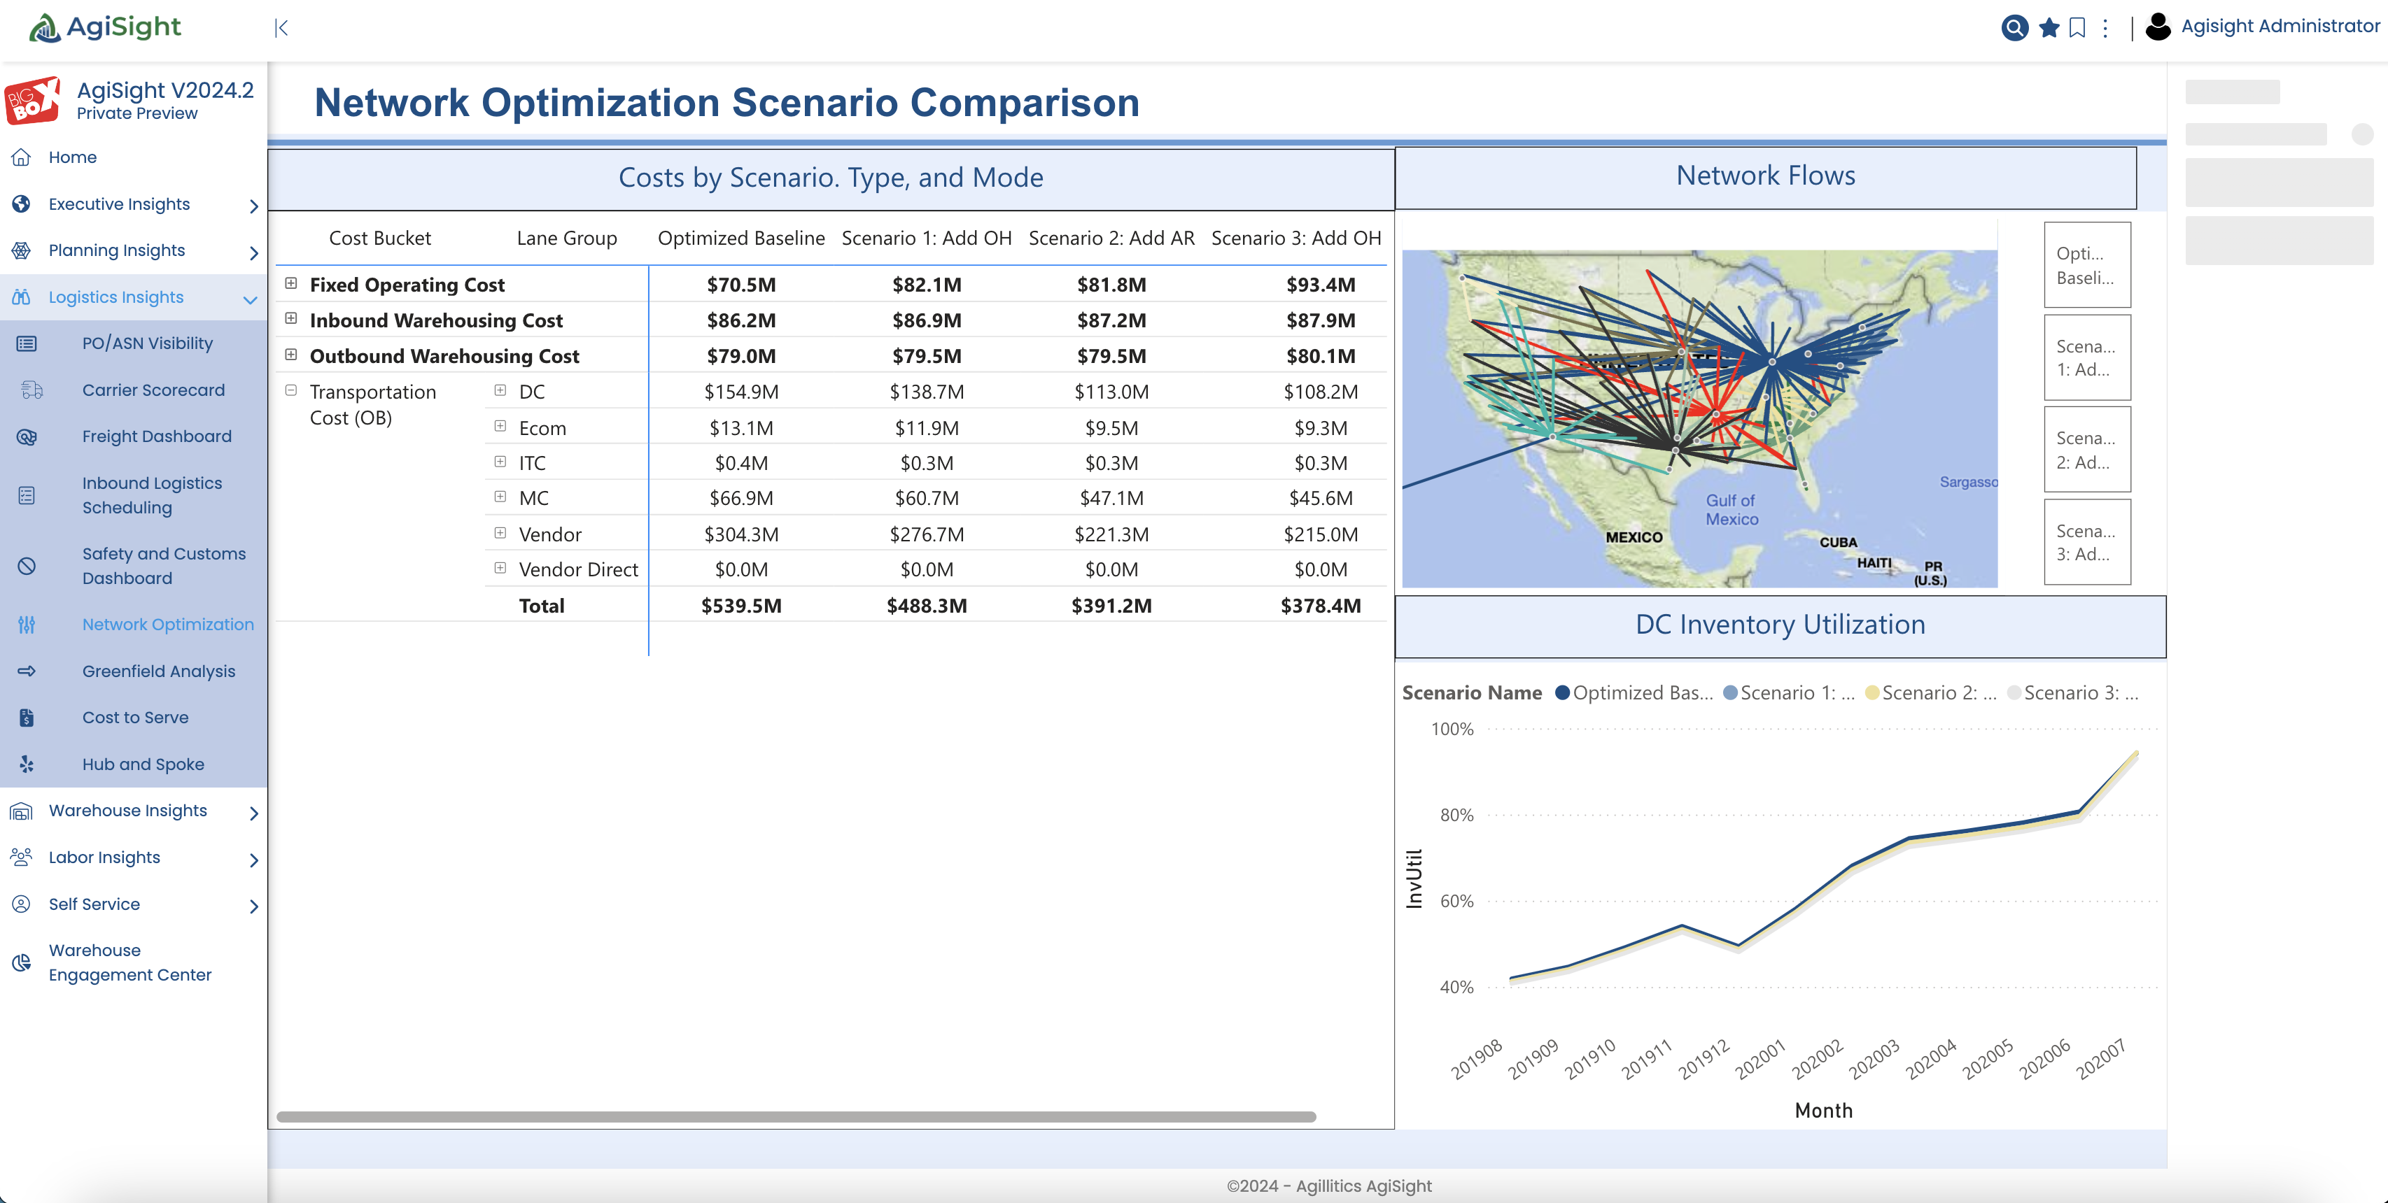Click the Planning Insights icon
This screenshot has width=2388, height=1203.
pyautogui.click(x=21, y=250)
